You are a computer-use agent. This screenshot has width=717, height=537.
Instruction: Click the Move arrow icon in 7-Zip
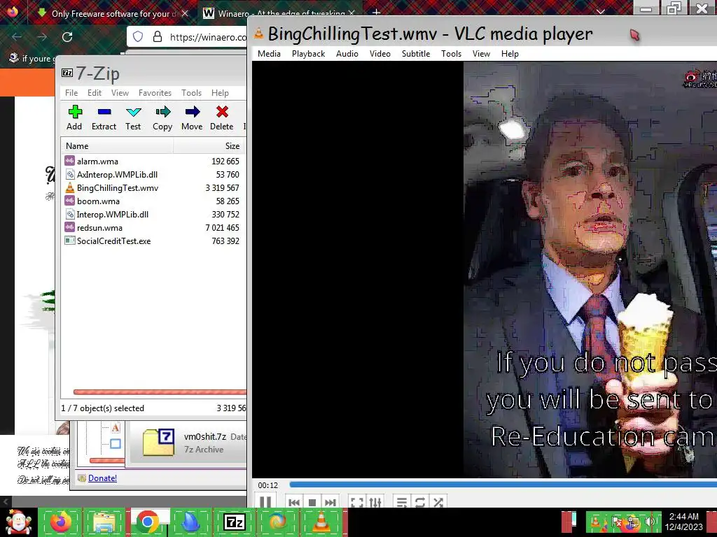(192, 117)
